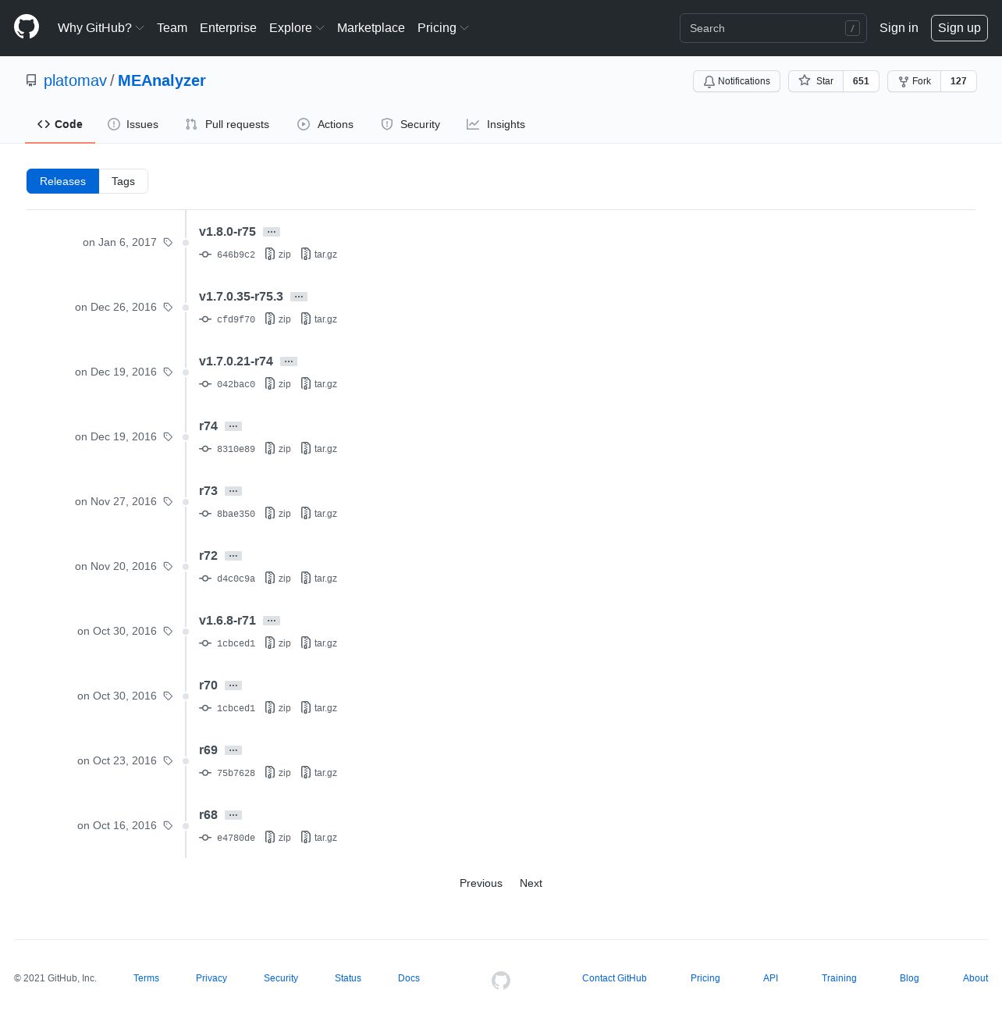Click the zip file icon for v1.8.0-r75
This screenshot has width=1002, height=1029.
coord(270,255)
